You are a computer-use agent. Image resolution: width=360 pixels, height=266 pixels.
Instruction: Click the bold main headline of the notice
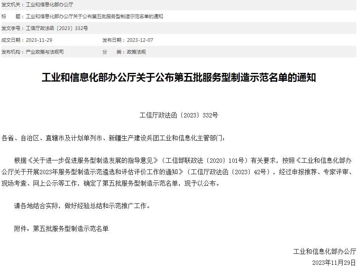point(179,78)
